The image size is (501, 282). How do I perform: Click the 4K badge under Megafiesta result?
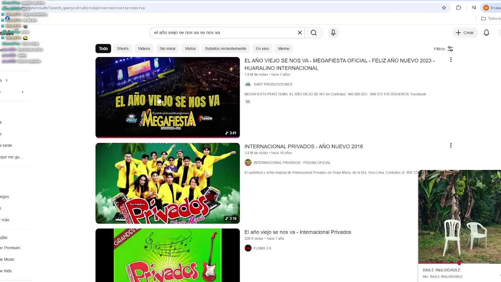click(x=248, y=102)
